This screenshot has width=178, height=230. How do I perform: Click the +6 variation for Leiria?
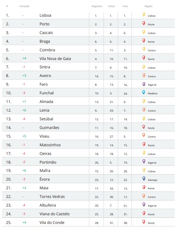click(24, 110)
